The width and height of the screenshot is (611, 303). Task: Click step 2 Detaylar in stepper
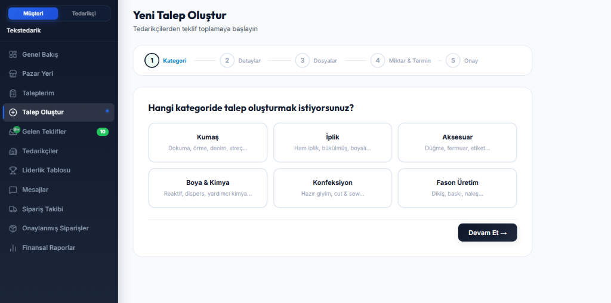pyautogui.click(x=240, y=60)
